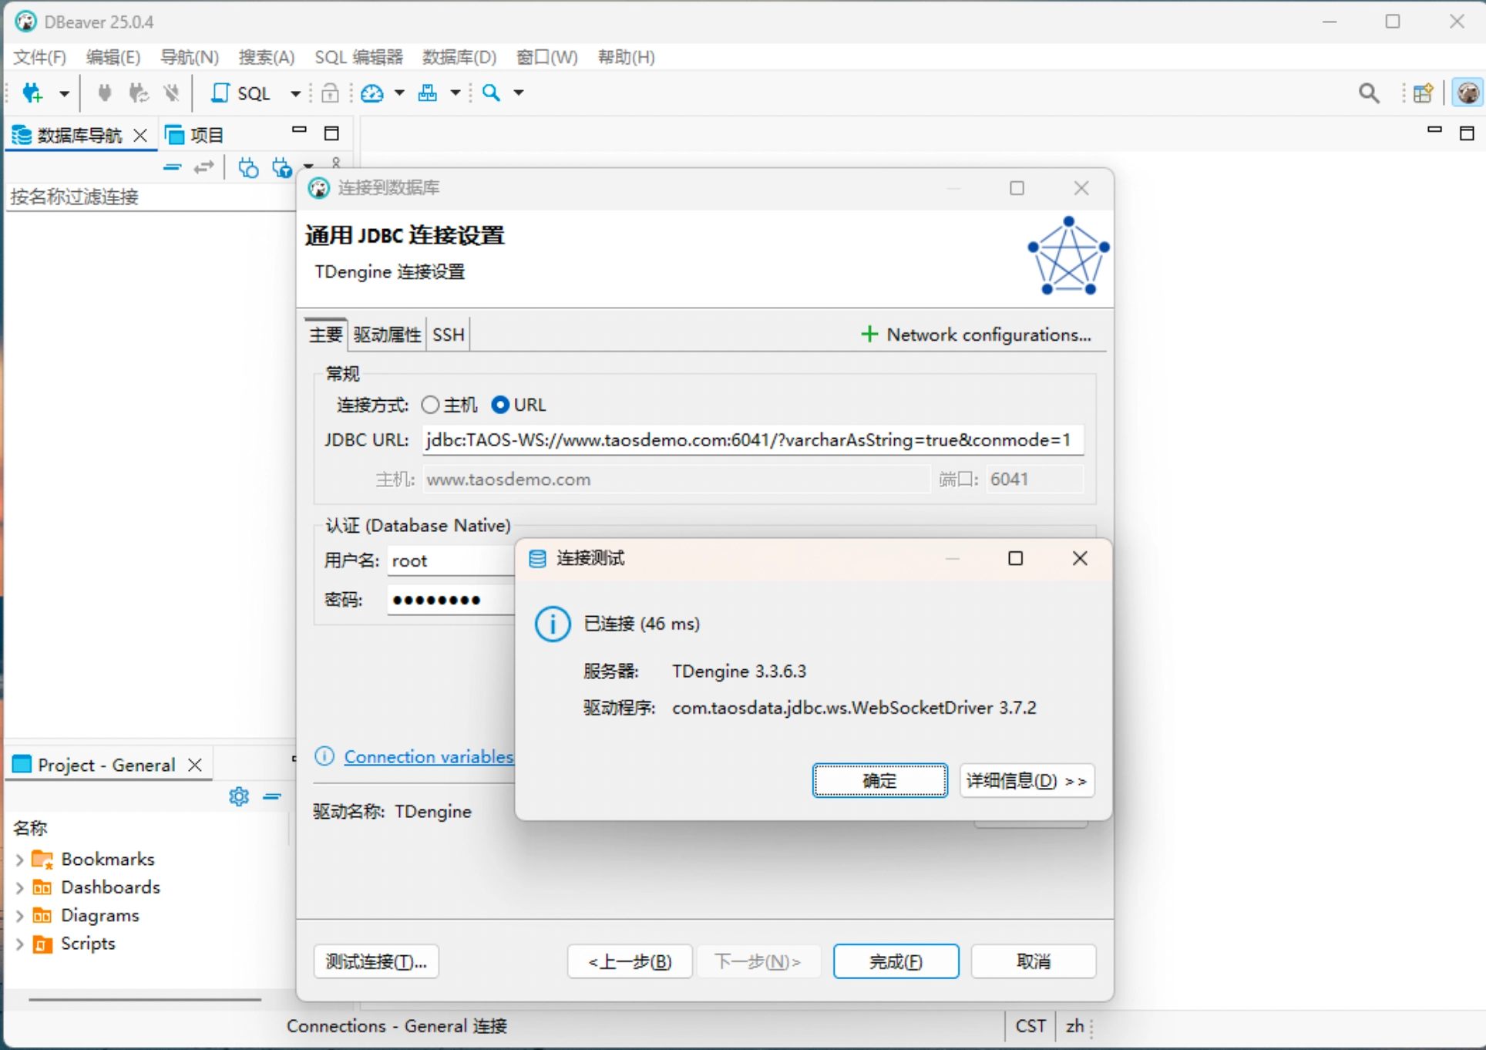The width and height of the screenshot is (1486, 1050).
Task: Click 详细信息(D) details button
Action: click(x=1026, y=781)
